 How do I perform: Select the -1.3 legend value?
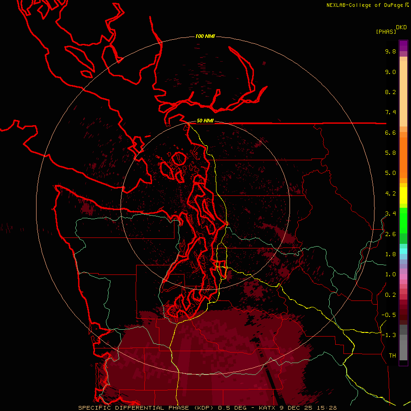tap(389, 335)
